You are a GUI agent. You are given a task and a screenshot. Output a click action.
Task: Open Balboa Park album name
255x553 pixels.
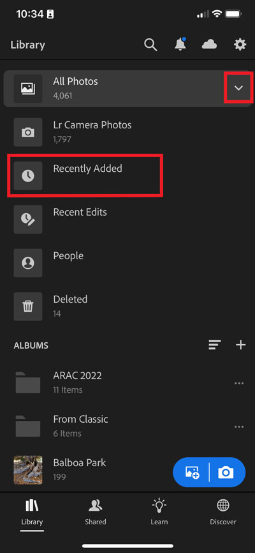80,462
